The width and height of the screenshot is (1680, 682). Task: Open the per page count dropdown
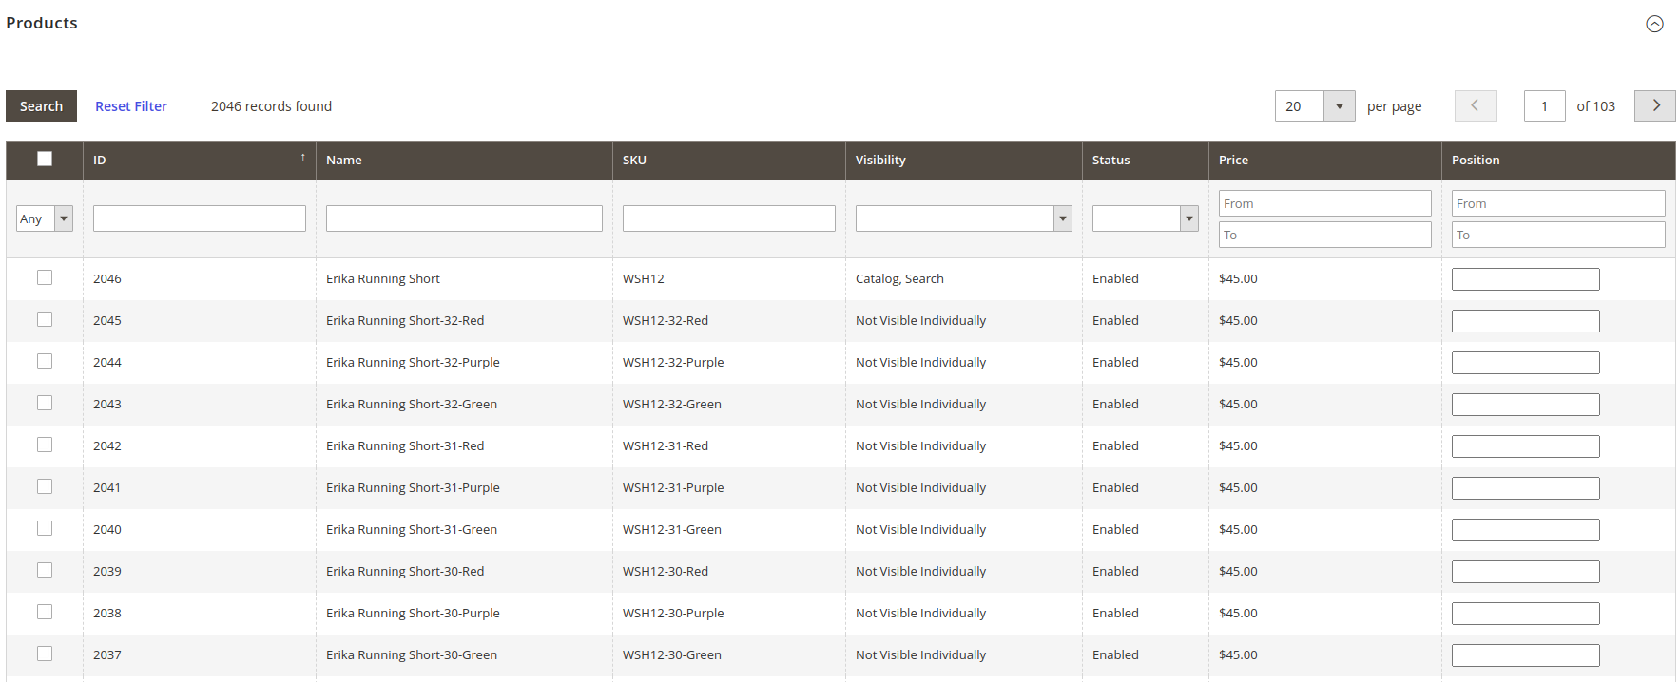[1339, 105]
